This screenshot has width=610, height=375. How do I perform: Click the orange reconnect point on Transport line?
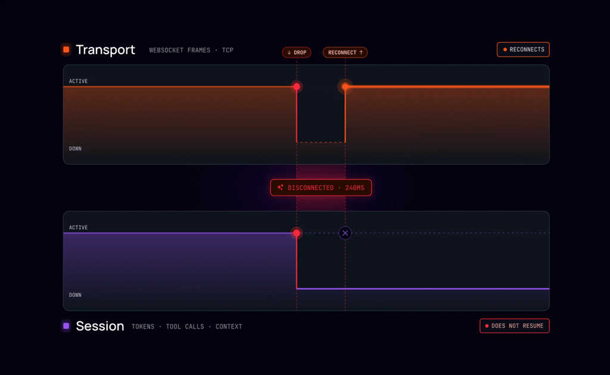(345, 87)
